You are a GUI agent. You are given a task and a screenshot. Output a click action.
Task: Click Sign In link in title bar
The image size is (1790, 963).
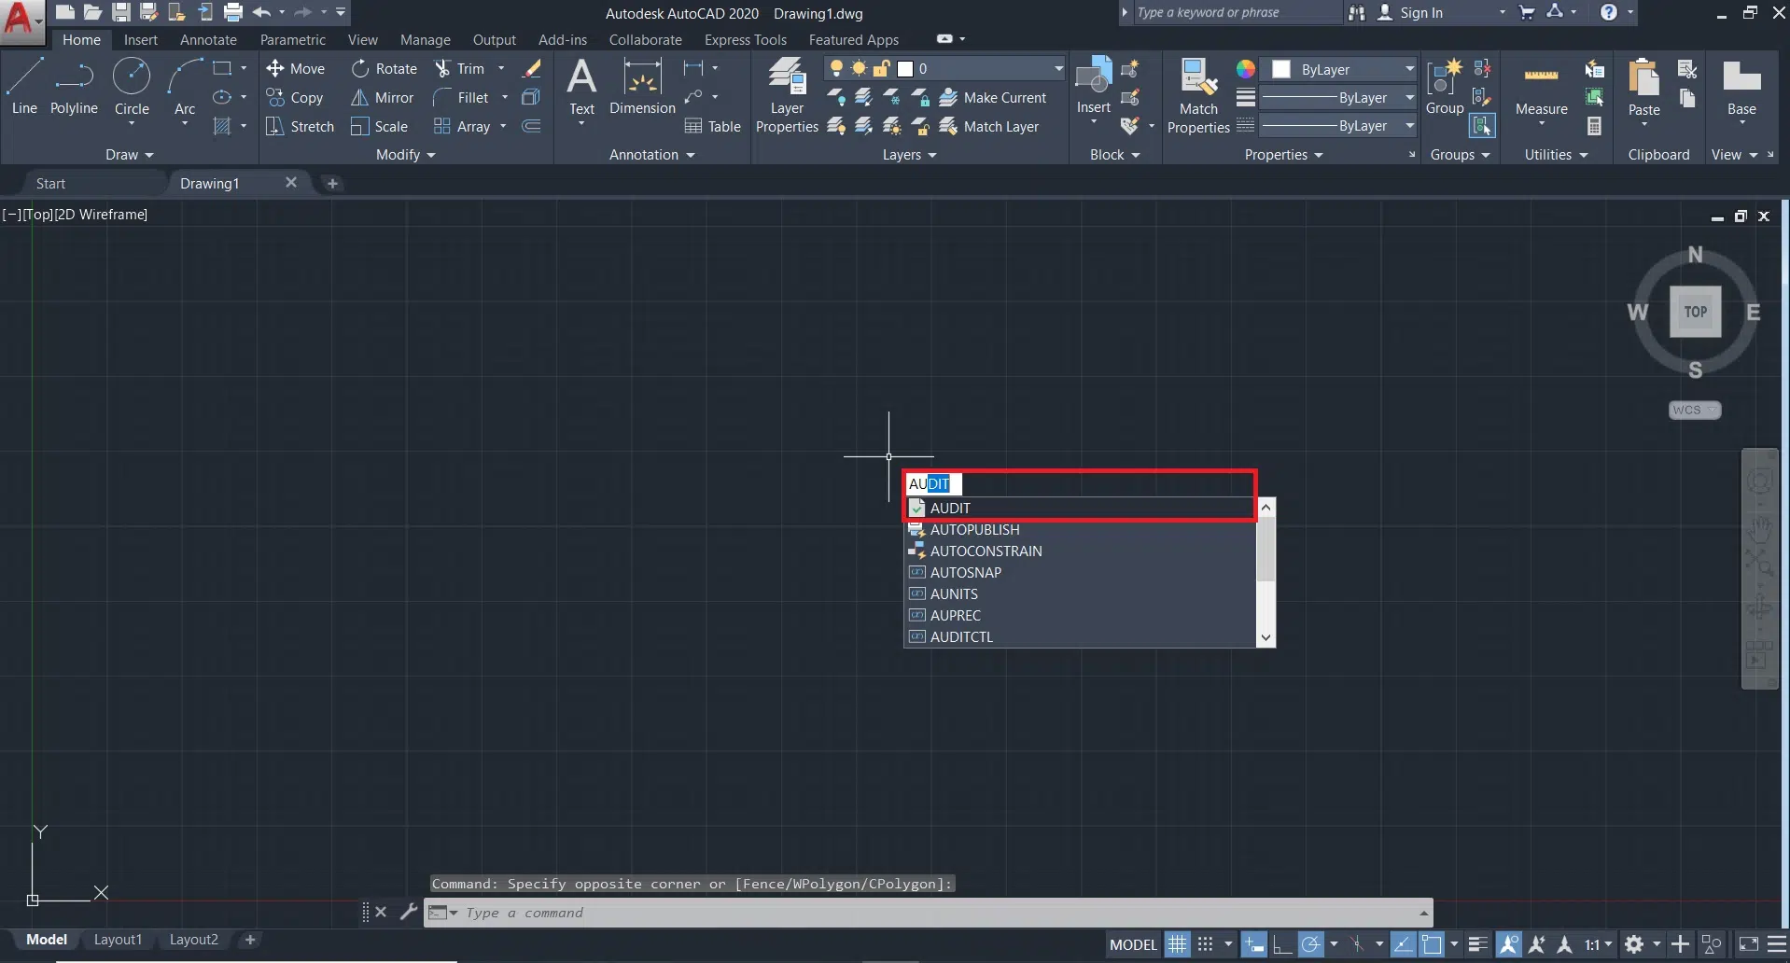pyautogui.click(x=1420, y=13)
